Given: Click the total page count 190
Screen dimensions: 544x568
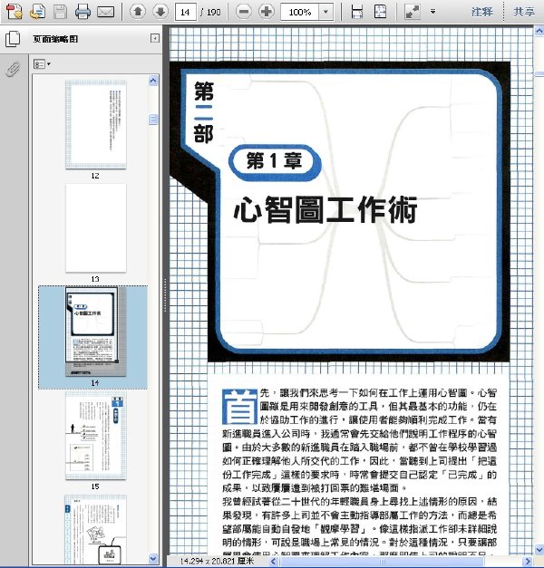Looking at the screenshot, I should (214, 12).
